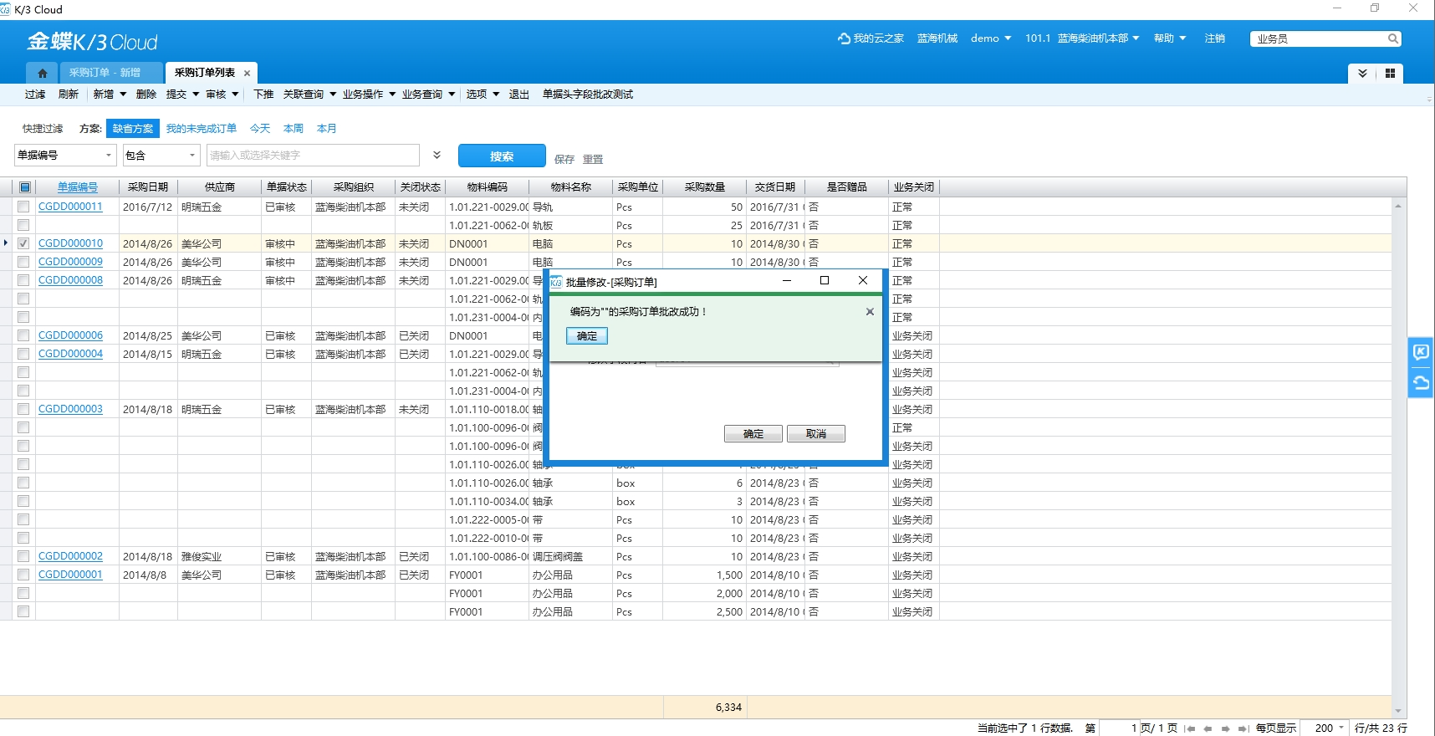Click 重置 next to the search button
This screenshot has height=736, width=1435.
point(593,159)
